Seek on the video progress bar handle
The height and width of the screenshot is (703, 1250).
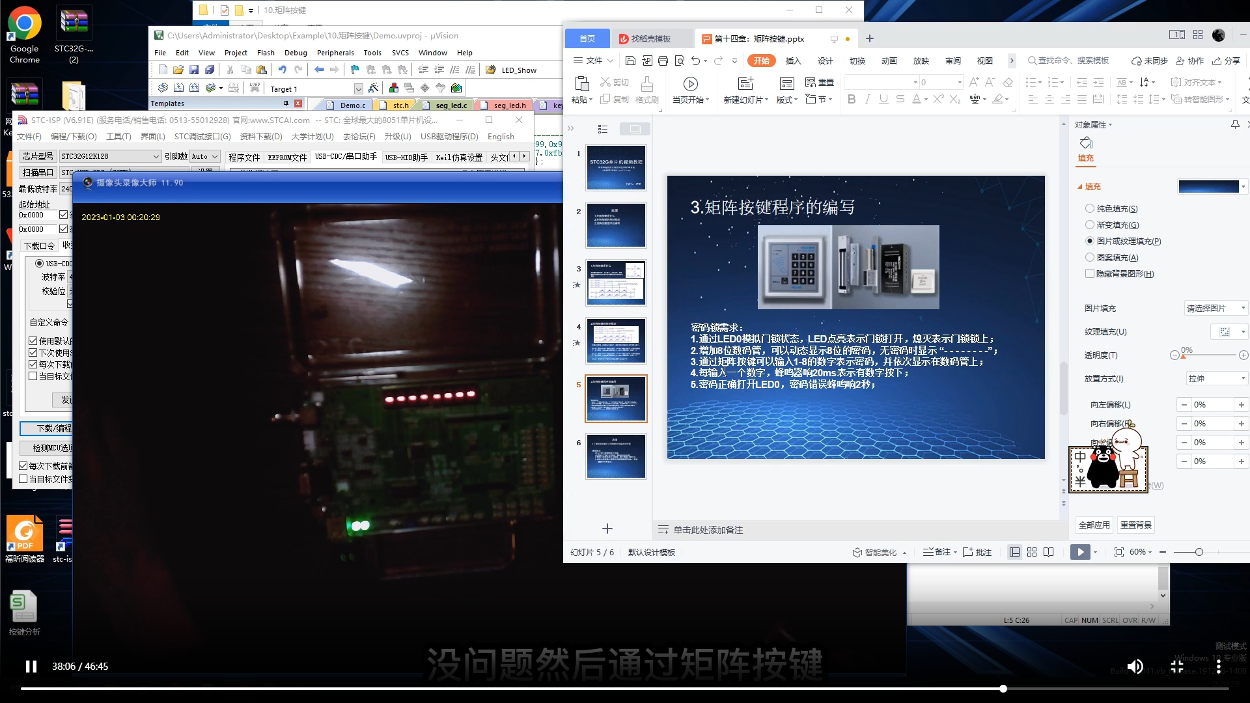(1003, 688)
